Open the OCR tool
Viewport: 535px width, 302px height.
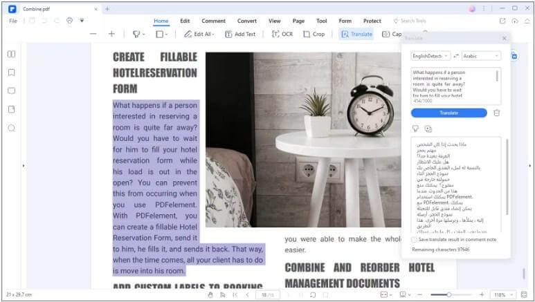pyautogui.click(x=282, y=34)
